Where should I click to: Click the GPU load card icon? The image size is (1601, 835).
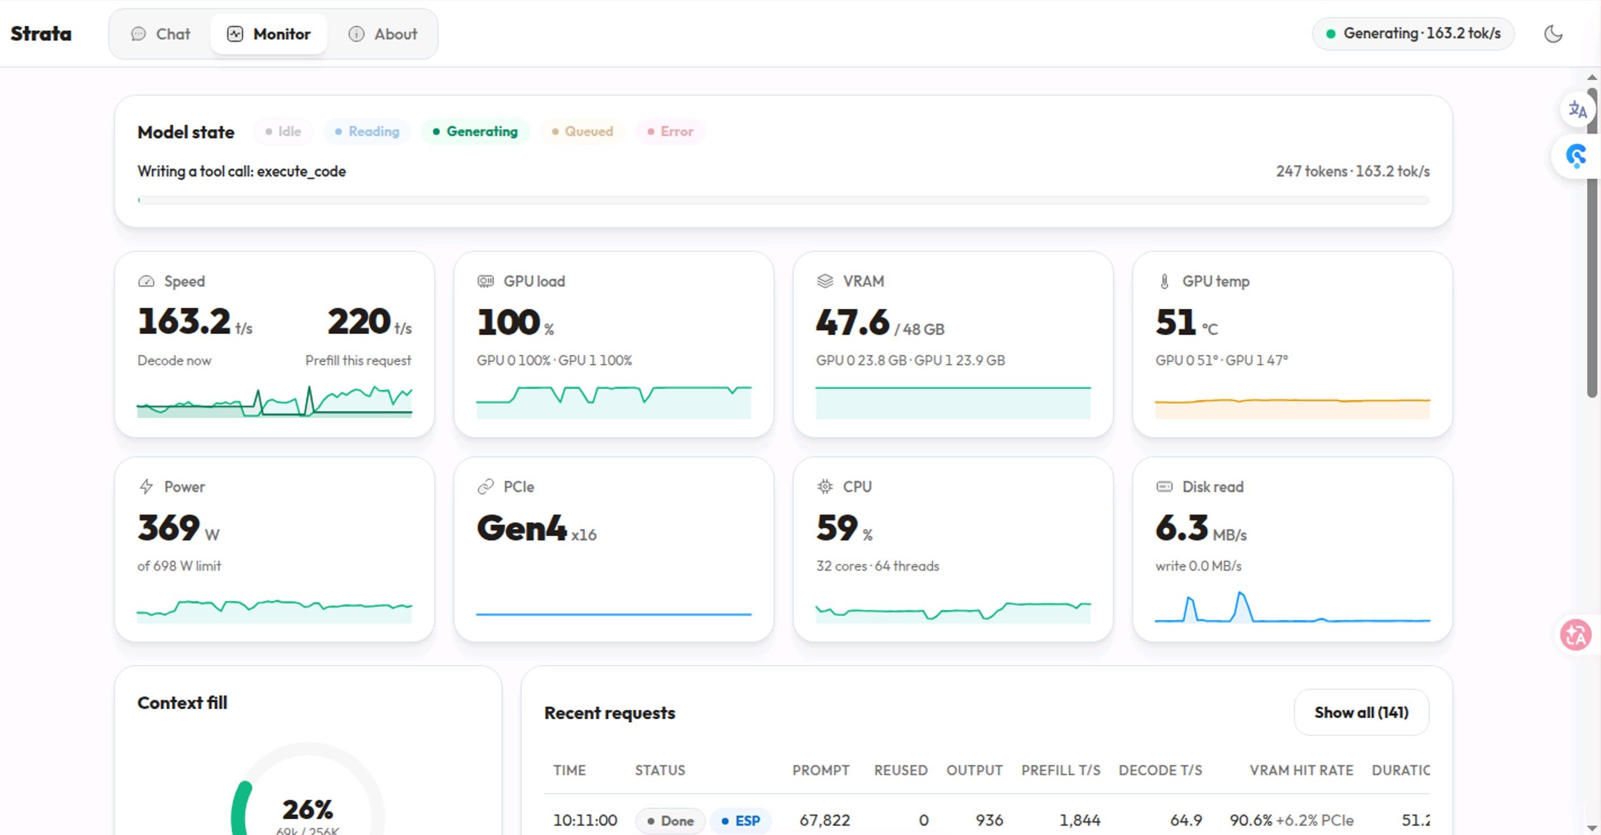pyautogui.click(x=485, y=282)
